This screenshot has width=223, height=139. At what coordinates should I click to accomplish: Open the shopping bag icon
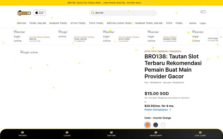204,12
